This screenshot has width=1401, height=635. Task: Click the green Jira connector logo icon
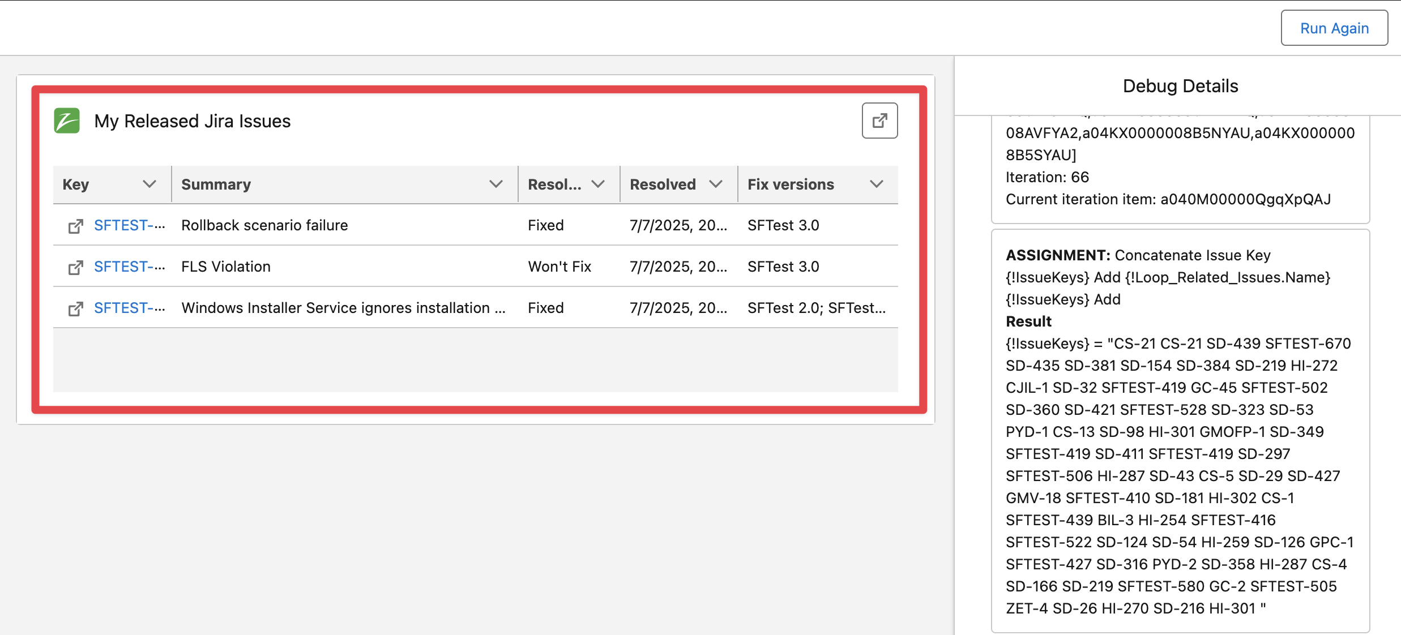point(67,121)
